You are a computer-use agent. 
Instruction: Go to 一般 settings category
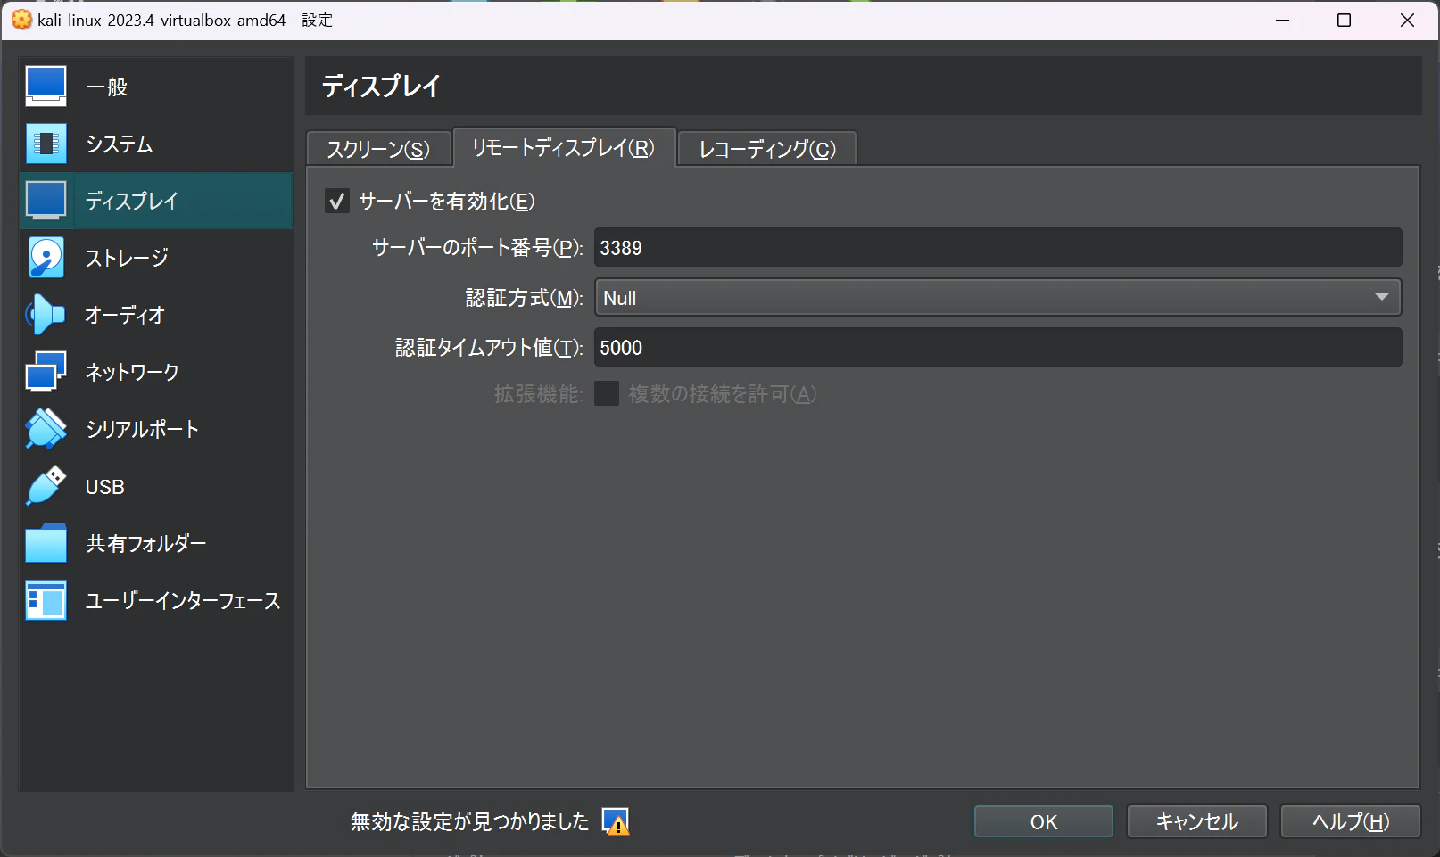tap(107, 87)
